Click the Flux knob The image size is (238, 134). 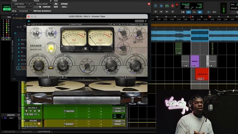tap(87, 66)
